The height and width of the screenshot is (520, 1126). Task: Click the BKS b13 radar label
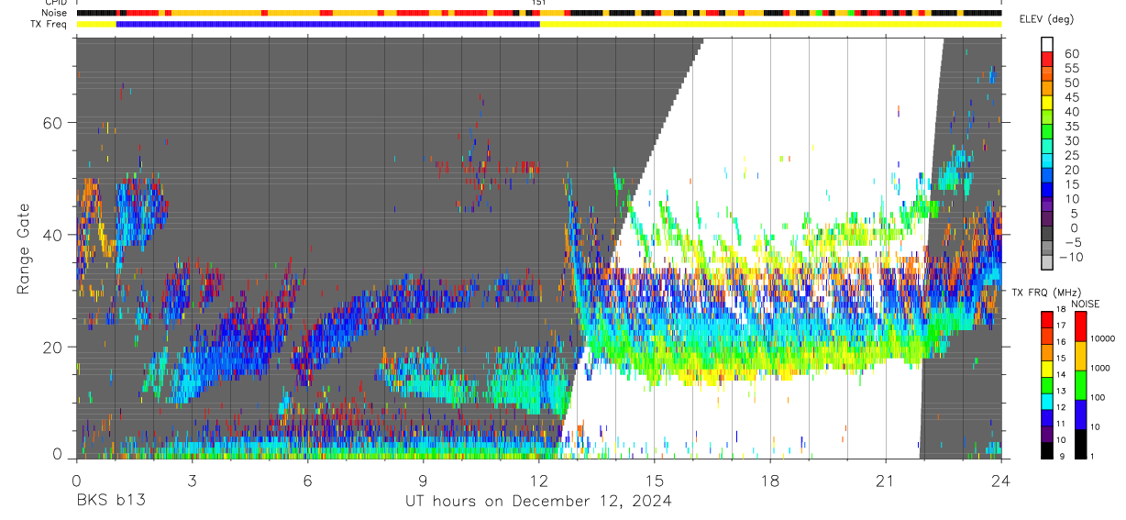[110, 501]
